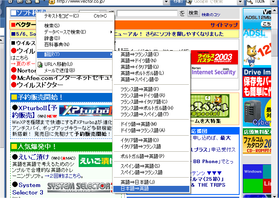Open the address bar URL dropdown
279x198 pixels.
pyautogui.click(x=166, y=2)
